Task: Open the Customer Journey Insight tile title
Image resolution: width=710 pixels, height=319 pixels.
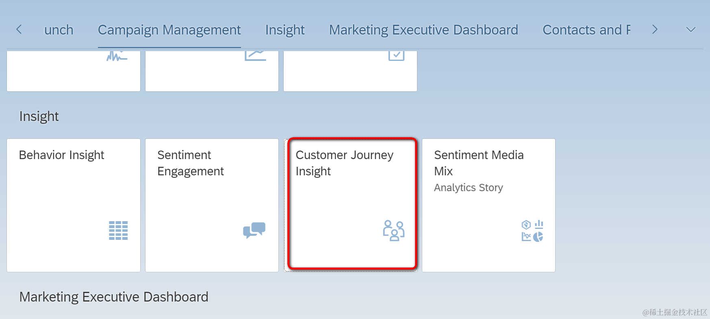Action: (344, 163)
